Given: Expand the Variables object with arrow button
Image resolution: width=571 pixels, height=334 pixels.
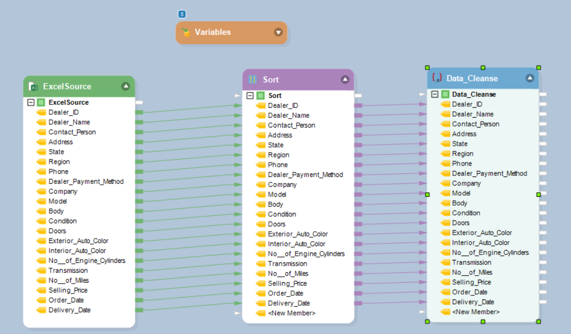Looking at the screenshot, I should click(x=278, y=33).
